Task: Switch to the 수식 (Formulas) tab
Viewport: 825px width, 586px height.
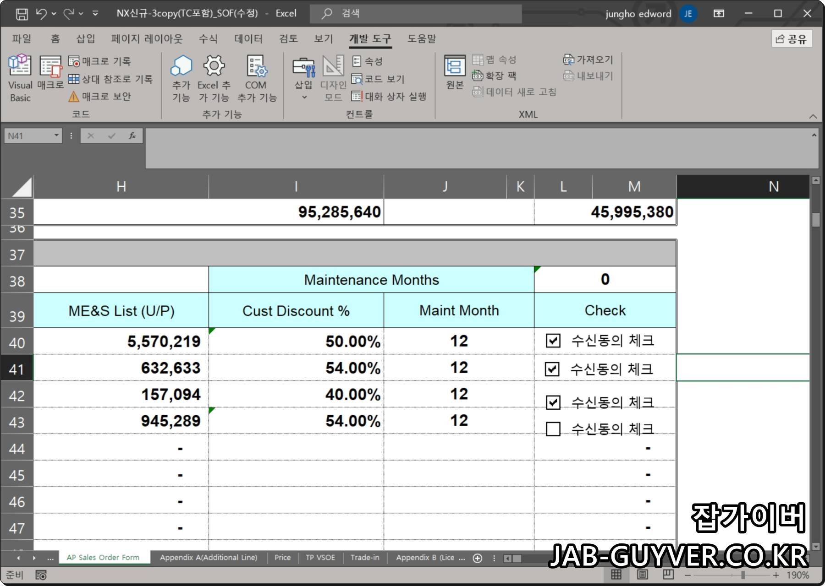Action: pos(208,39)
